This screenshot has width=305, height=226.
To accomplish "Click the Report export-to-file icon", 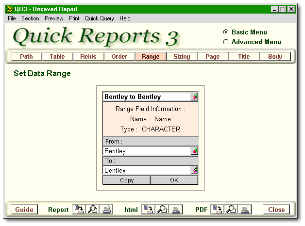I will [79, 210].
